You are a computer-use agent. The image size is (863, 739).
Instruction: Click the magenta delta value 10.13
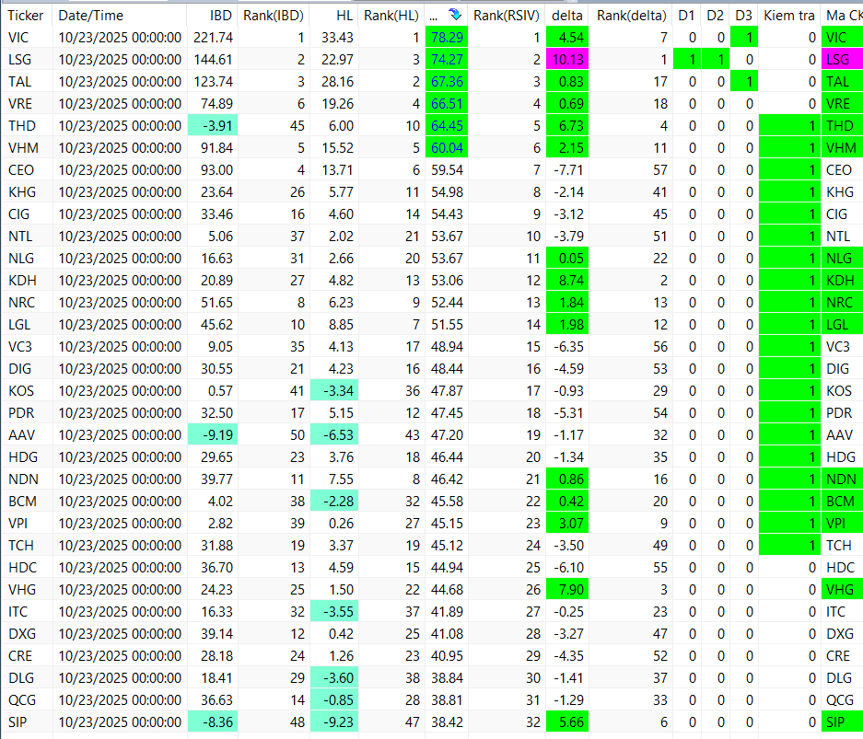[567, 60]
